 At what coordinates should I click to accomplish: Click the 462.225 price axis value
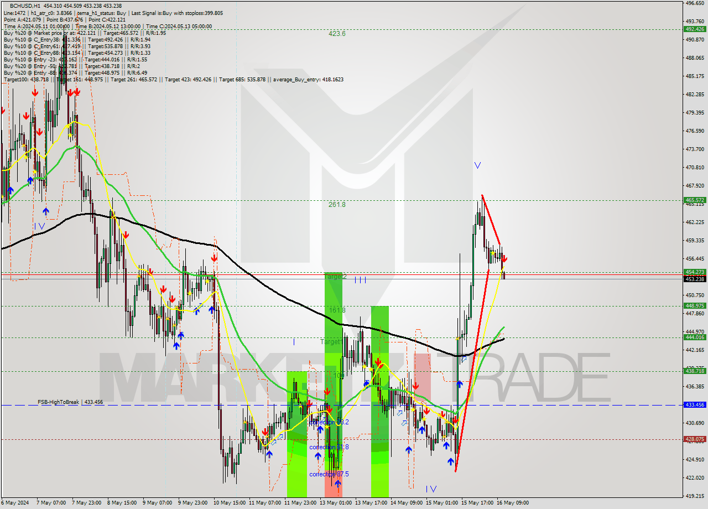point(694,222)
